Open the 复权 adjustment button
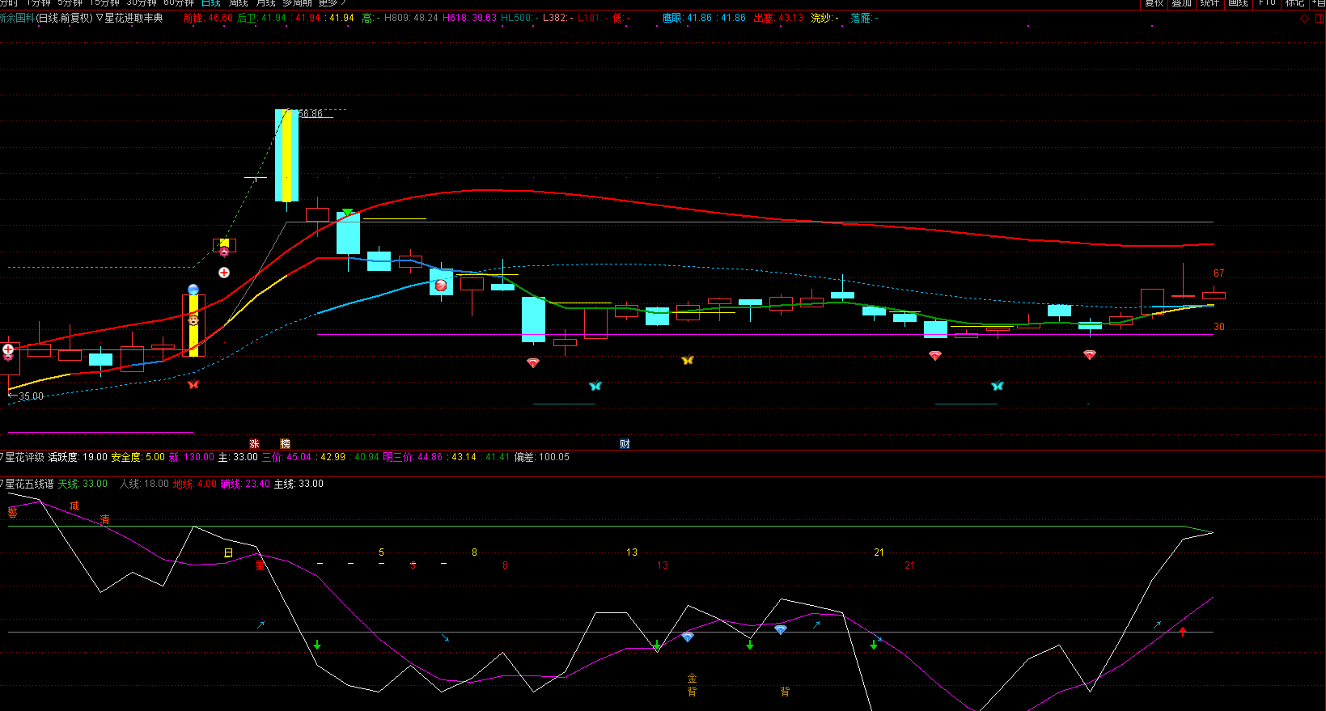Screen dimensions: 1326x711 tap(1154, 3)
